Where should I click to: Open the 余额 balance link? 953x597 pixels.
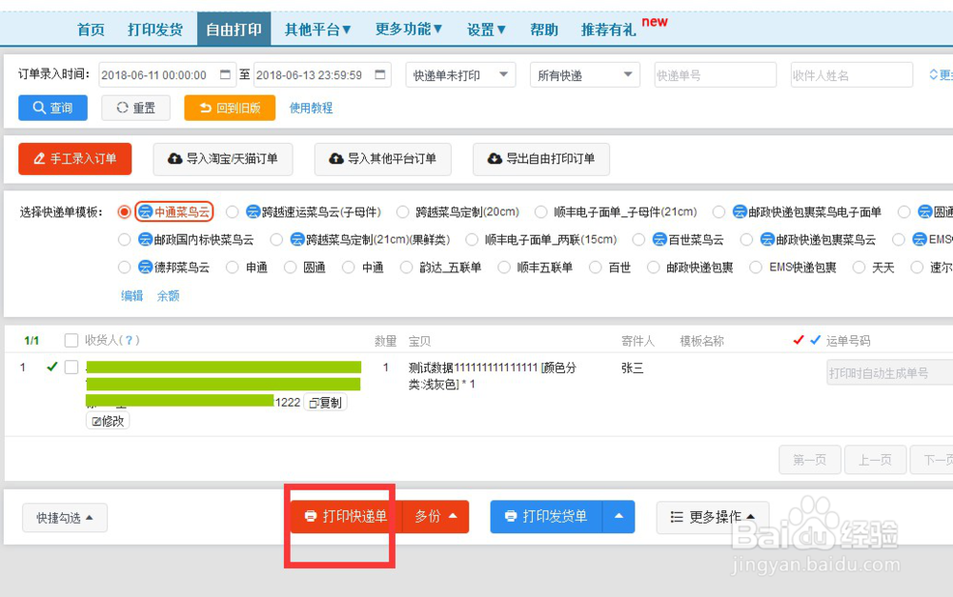(x=169, y=296)
